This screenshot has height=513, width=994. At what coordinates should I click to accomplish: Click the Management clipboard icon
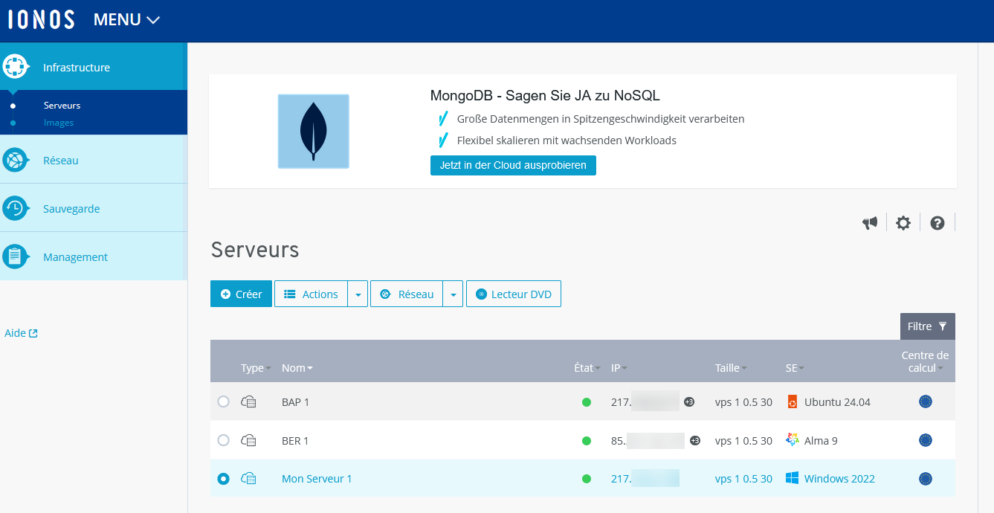click(15, 256)
